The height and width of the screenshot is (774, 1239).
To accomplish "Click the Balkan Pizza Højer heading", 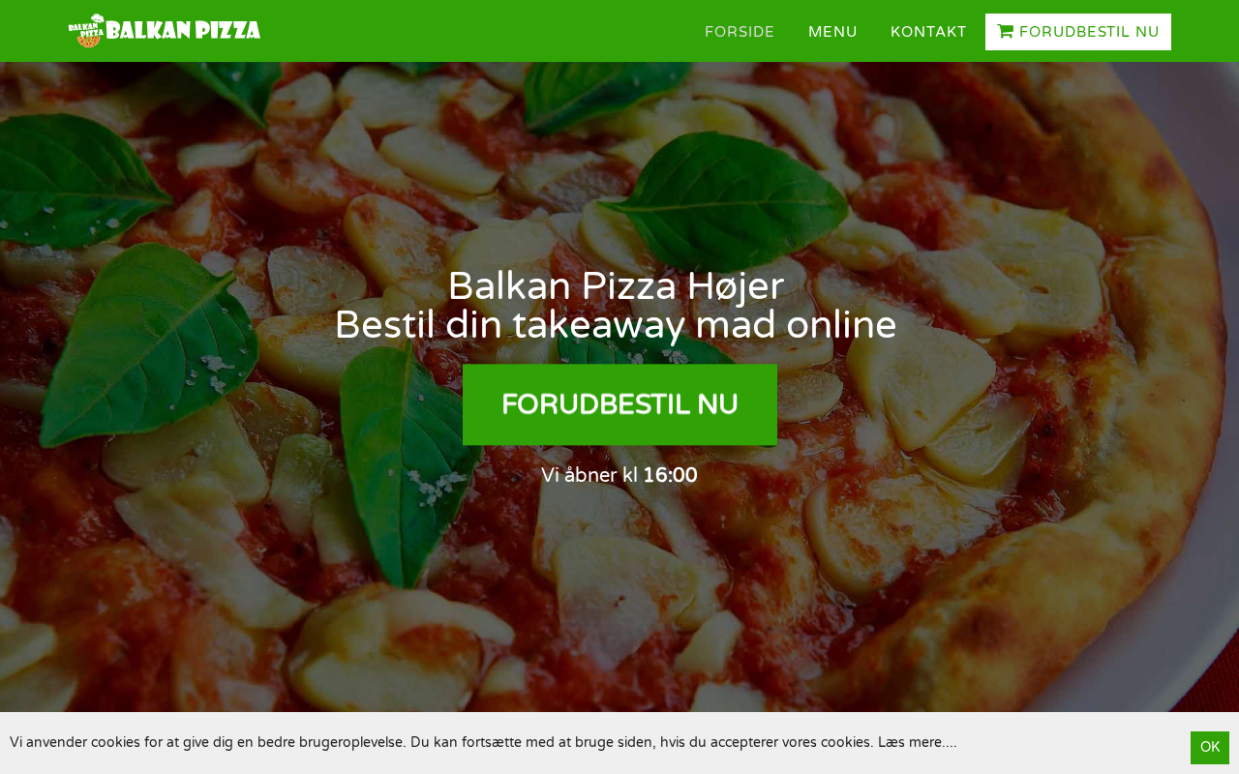I will point(616,286).
